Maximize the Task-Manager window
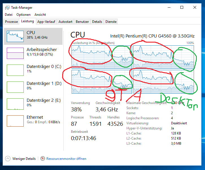 [182, 7]
